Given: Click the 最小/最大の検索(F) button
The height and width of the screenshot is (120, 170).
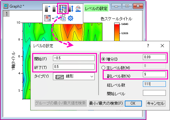Looking at the screenshot, I should pyautogui.click(x=106, y=103).
